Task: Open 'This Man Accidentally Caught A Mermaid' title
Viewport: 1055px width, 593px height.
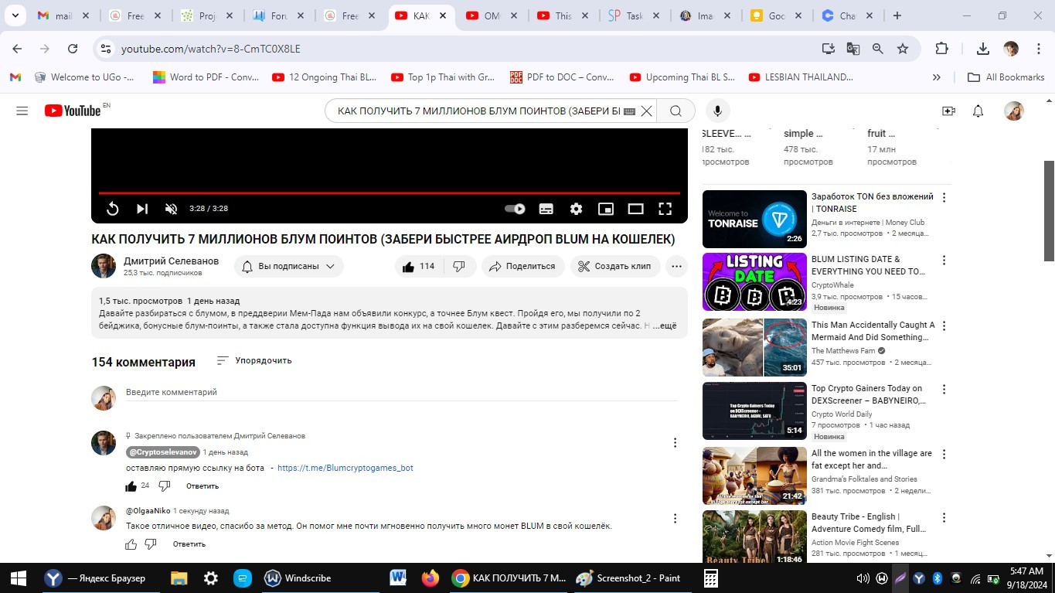Action: click(873, 331)
